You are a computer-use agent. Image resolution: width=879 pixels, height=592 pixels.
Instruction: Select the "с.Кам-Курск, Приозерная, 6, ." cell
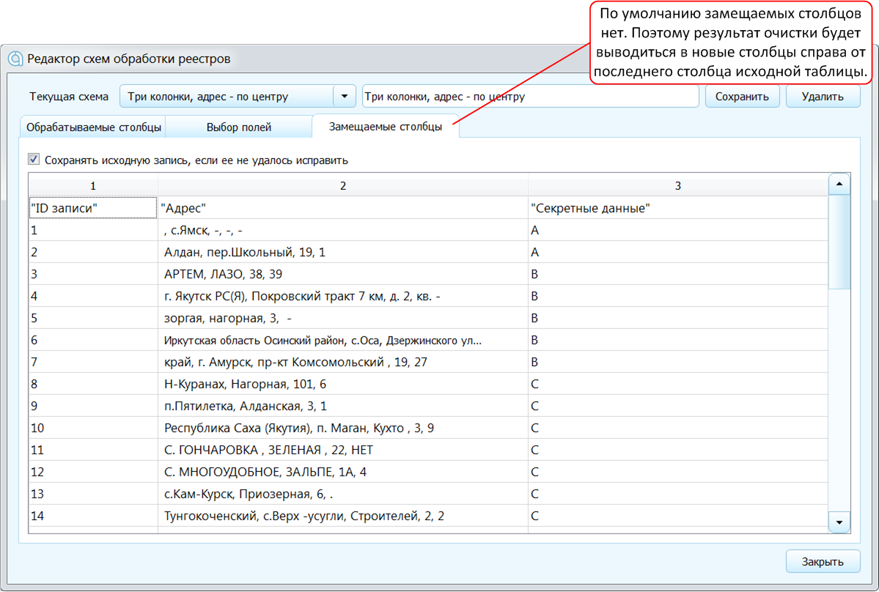(343, 493)
